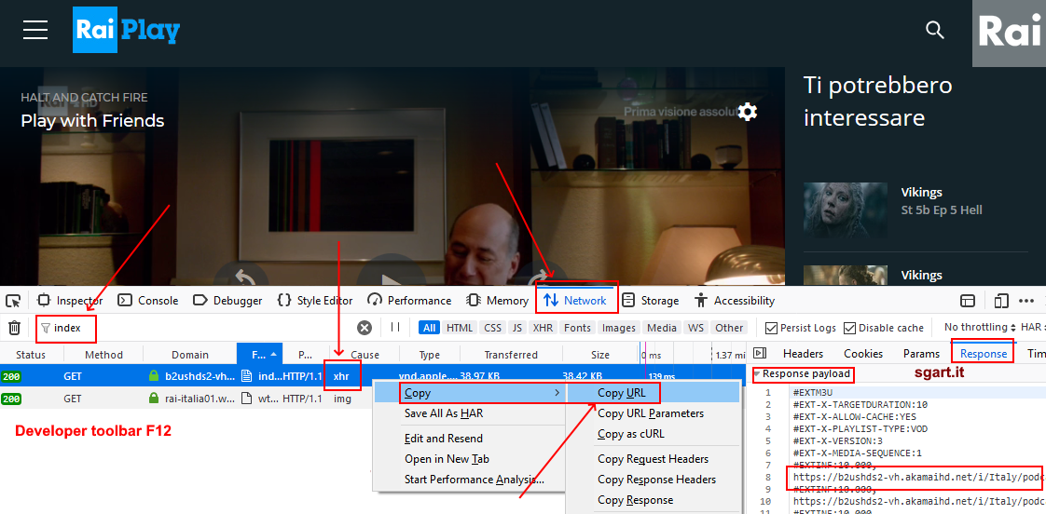Filter requests by XHR

point(543,328)
